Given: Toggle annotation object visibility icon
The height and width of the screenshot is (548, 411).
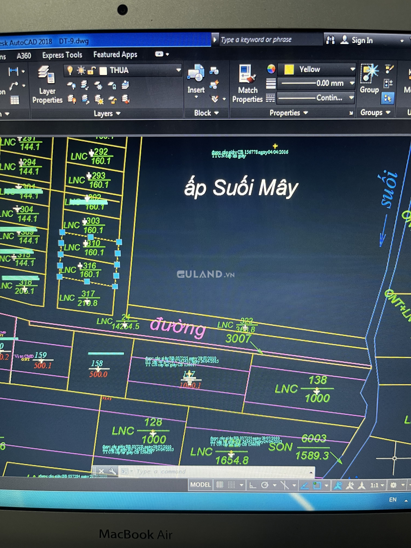Looking at the screenshot, I should tap(338, 485).
